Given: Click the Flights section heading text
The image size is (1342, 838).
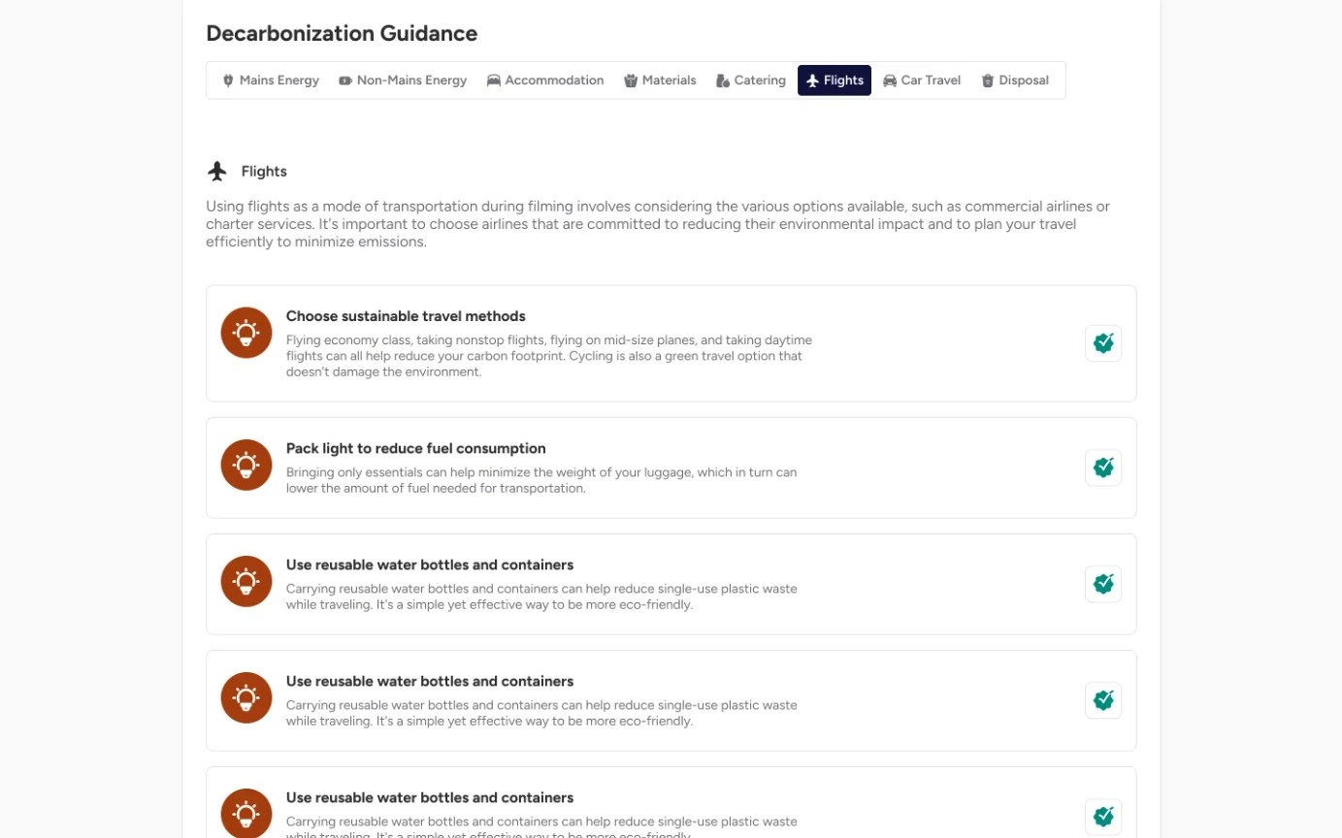Looking at the screenshot, I should pyautogui.click(x=264, y=172).
